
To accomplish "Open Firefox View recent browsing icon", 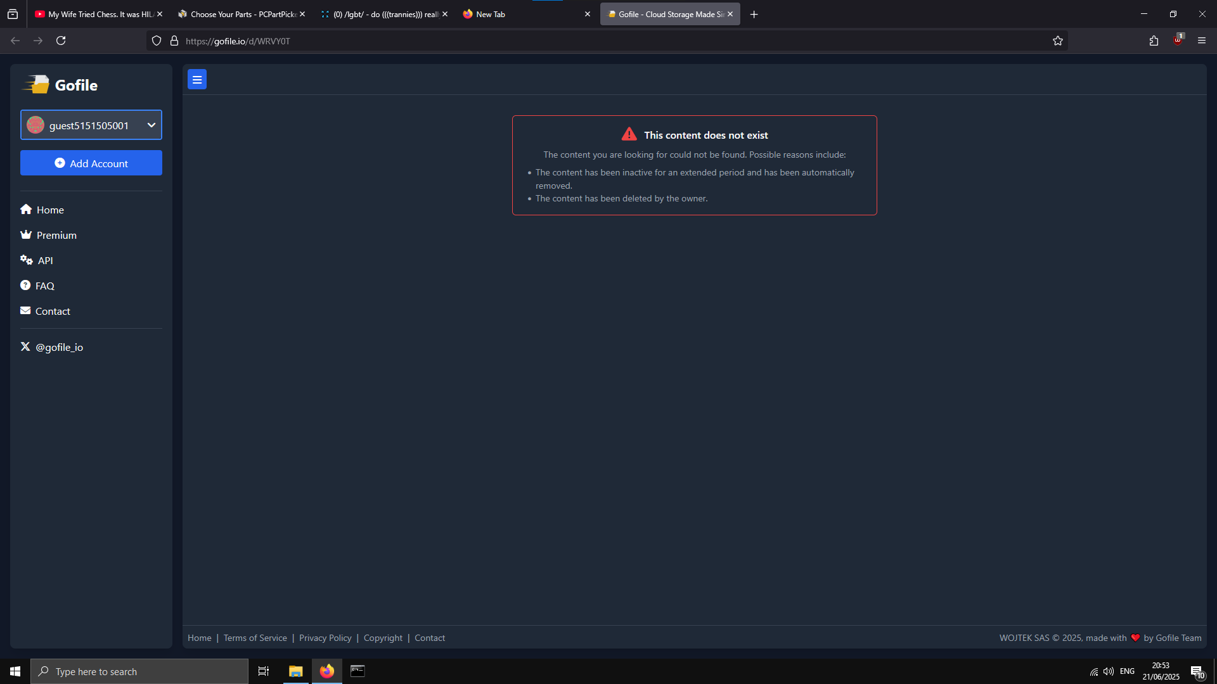I will tap(13, 14).
